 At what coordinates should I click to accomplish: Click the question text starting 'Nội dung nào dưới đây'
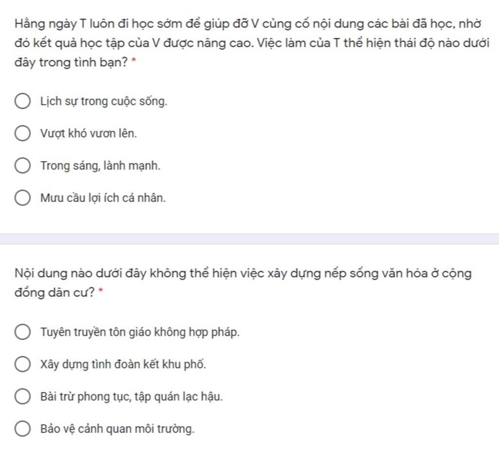click(x=243, y=282)
